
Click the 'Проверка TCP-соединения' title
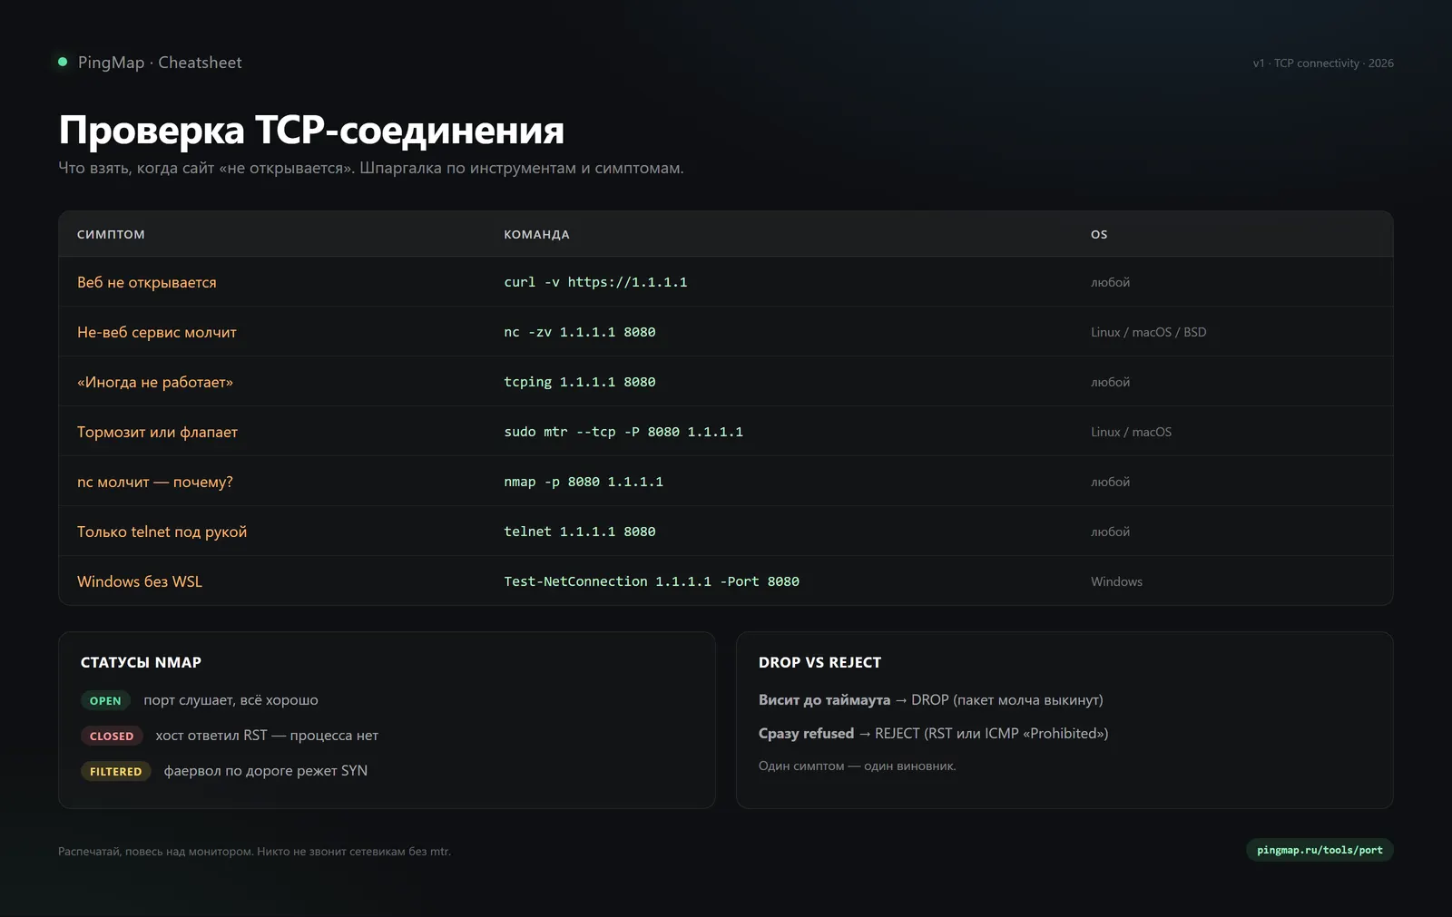[x=311, y=130]
